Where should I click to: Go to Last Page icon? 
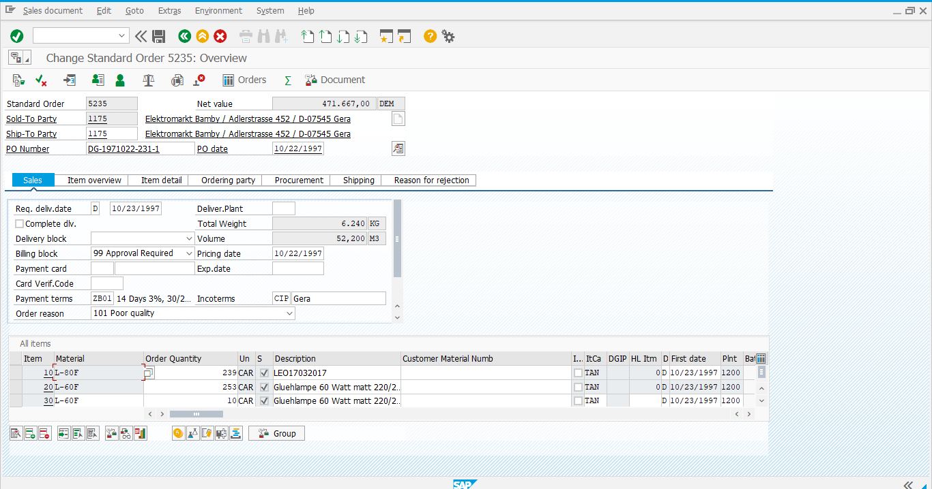click(x=362, y=36)
